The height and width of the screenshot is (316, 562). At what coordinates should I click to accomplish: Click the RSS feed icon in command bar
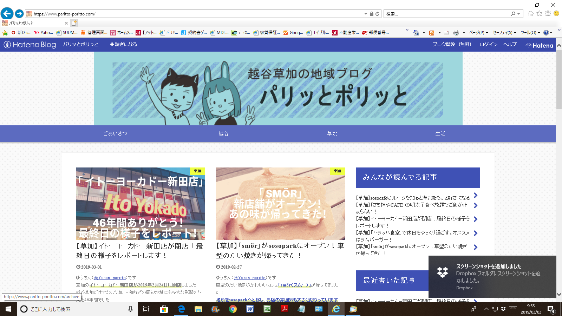click(x=432, y=33)
